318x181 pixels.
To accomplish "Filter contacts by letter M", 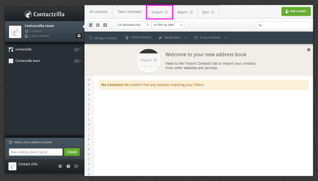I will (x=89, y=149).
